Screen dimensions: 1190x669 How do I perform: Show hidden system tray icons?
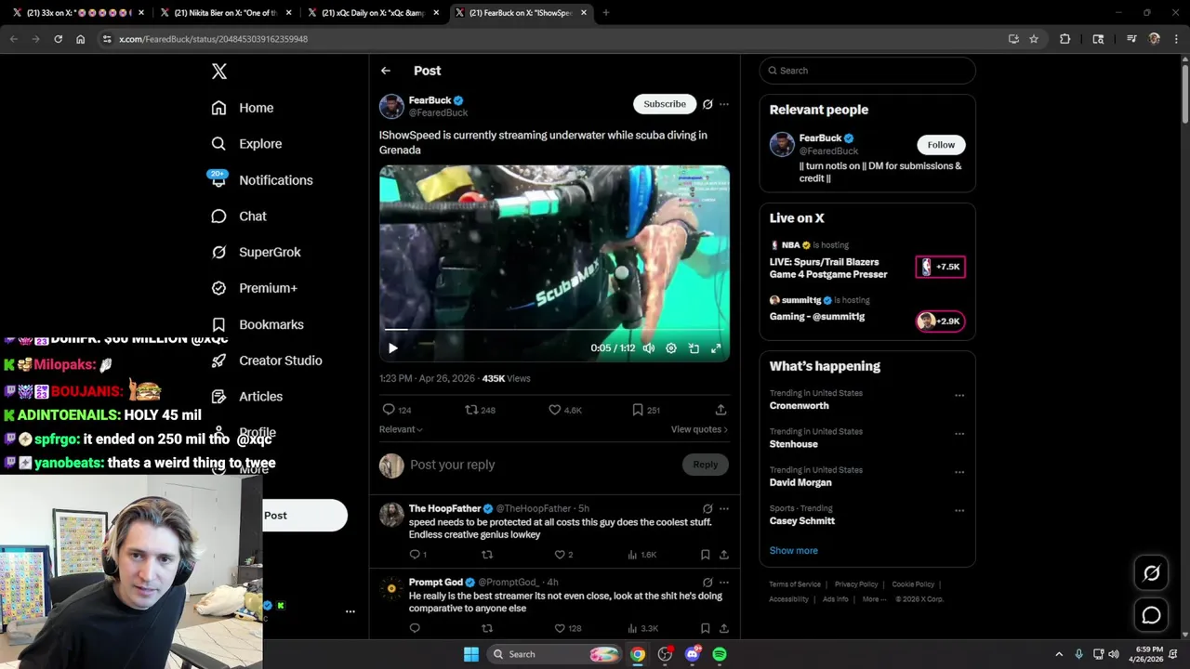coord(1058,654)
